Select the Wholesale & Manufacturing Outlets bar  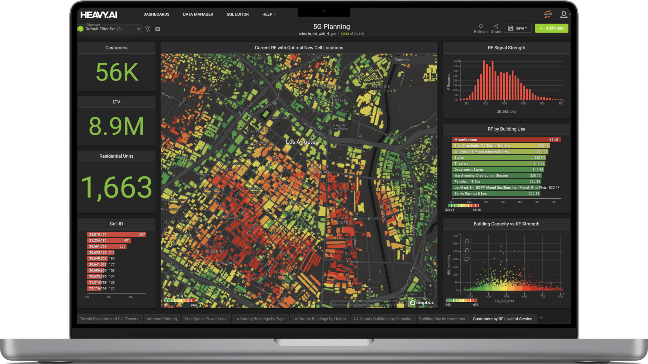[x=500, y=152]
